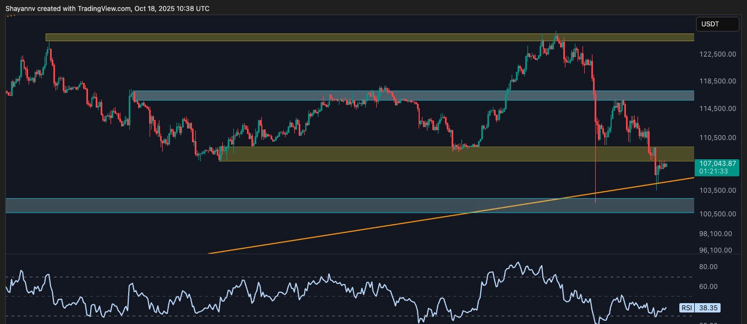Image resolution: width=747 pixels, height=324 pixels.
Task: Select the top yellow resistance zone
Action: tap(370, 37)
